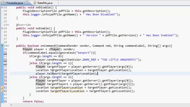The height and width of the screenshot is (107, 190).
Task: Click the warning marker on line 41
Action: [2, 87]
